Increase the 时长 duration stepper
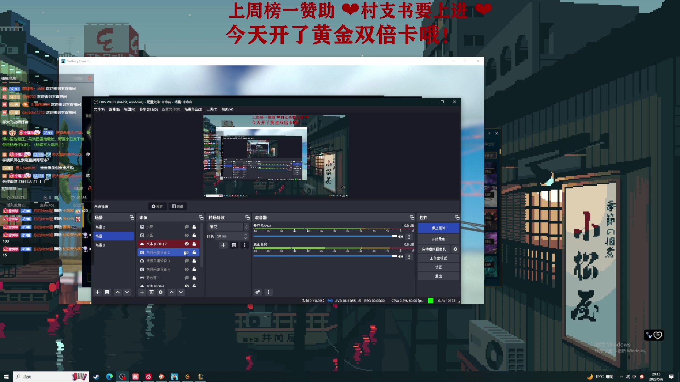Screen dimensions: 680x382 [x=245, y=235]
